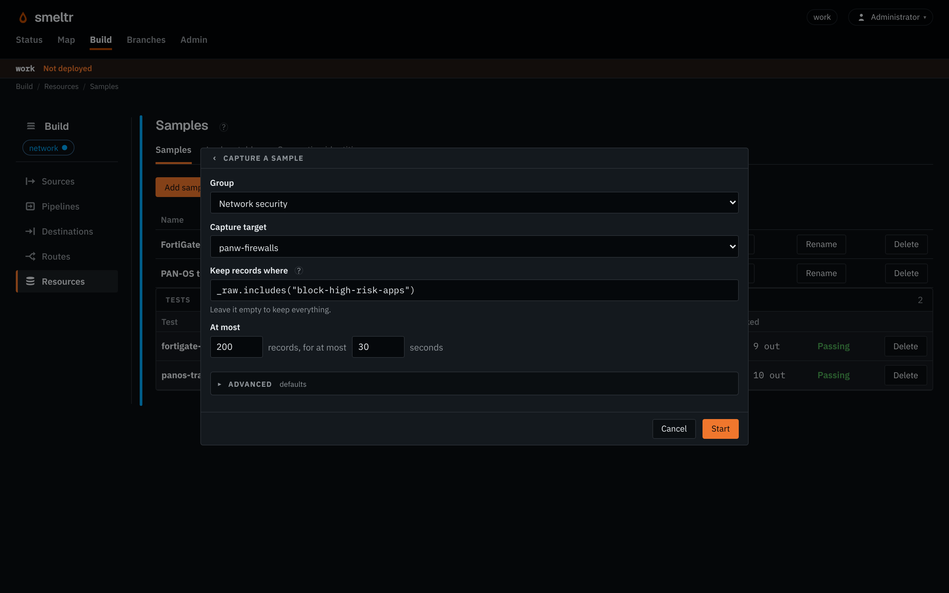Image resolution: width=949 pixels, height=593 pixels.
Task: Click the records count field showing 200
Action: tap(236, 347)
